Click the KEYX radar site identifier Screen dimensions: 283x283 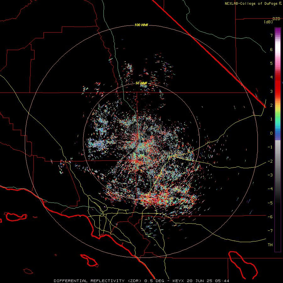click(x=178, y=281)
